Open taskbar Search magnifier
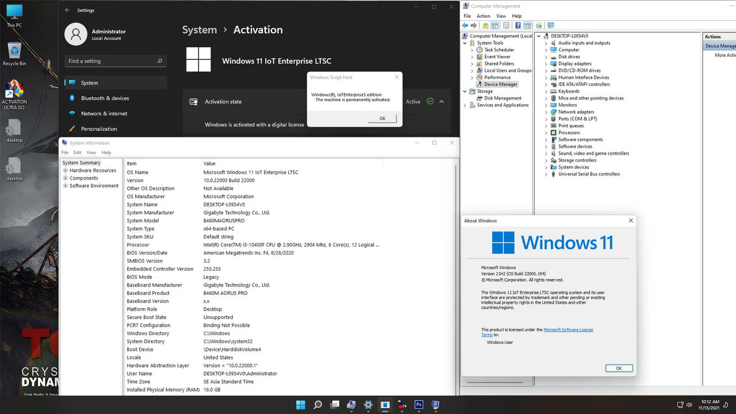This screenshot has width=736, height=414. coord(317,405)
